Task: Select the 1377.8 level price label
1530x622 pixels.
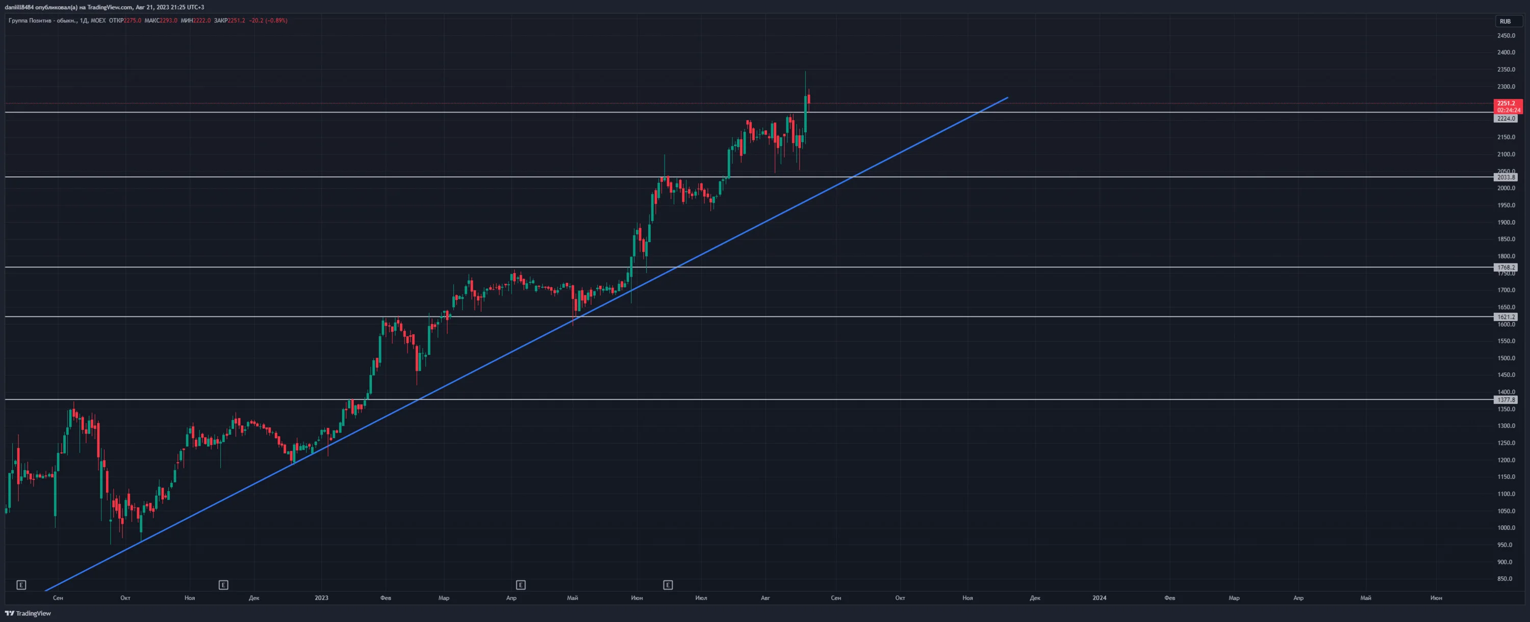Action: tap(1506, 399)
